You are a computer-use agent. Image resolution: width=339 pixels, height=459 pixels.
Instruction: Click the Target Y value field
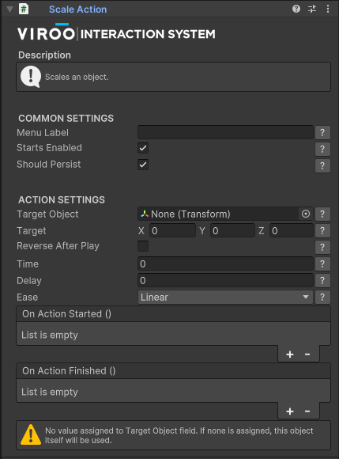coord(232,230)
